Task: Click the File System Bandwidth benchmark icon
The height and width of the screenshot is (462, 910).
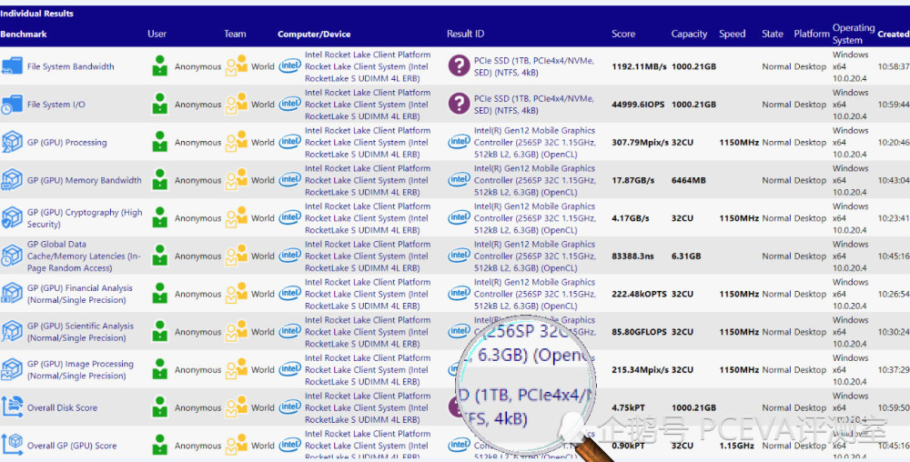Action: tap(12, 66)
